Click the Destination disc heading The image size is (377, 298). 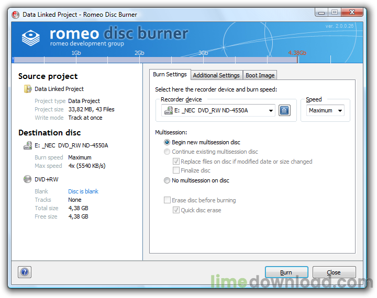[x=50, y=133]
